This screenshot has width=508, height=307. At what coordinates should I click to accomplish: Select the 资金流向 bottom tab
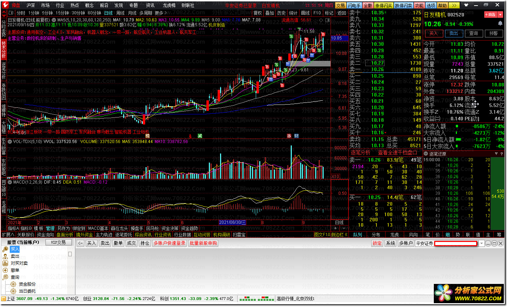[45, 235]
